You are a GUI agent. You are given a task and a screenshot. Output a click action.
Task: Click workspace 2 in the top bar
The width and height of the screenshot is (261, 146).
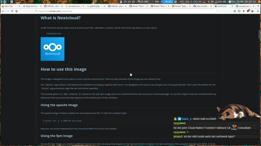[8, 2]
